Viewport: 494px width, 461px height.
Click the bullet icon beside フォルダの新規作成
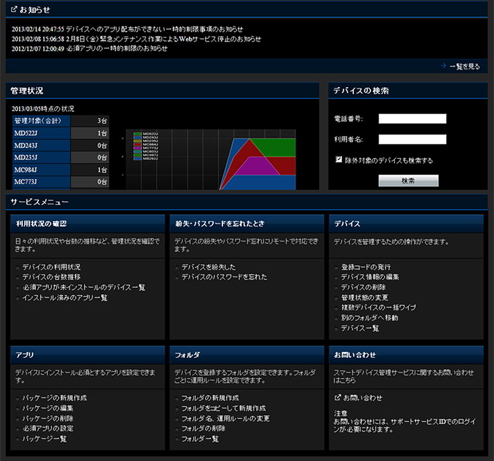tap(177, 398)
